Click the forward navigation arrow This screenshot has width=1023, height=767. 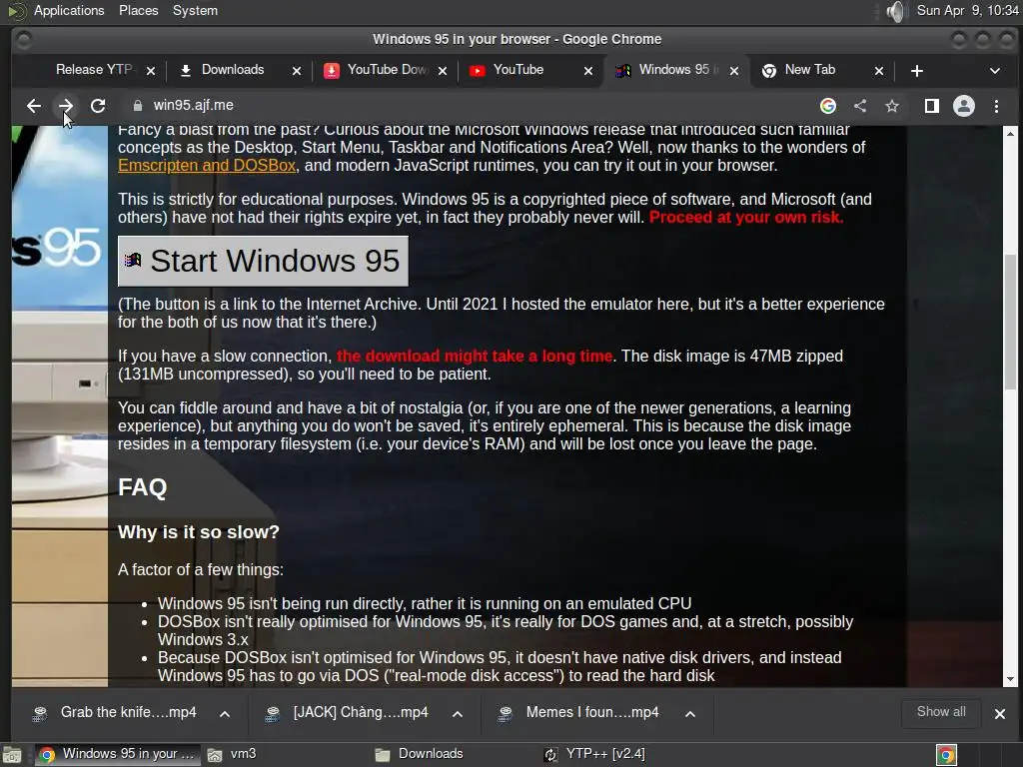65,106
